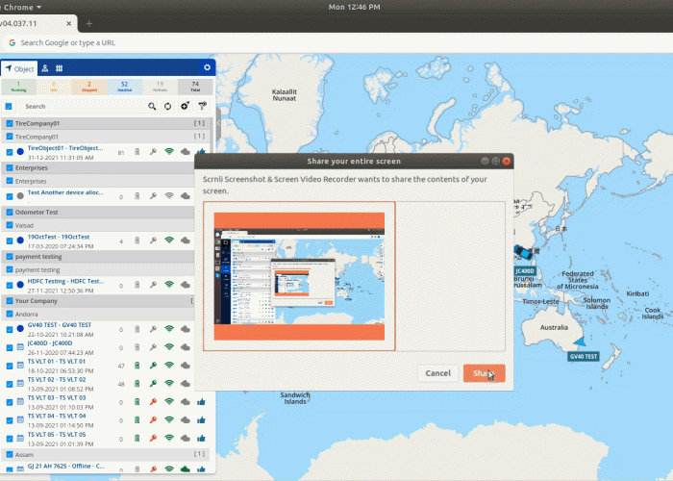673x481 pixels.
Task: Click the Cancel button in the share dialog
Action: click(437, 373)
